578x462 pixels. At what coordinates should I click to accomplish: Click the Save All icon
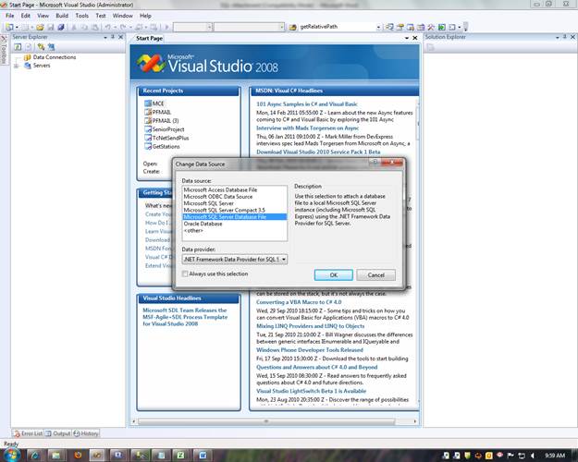(61, 27)
